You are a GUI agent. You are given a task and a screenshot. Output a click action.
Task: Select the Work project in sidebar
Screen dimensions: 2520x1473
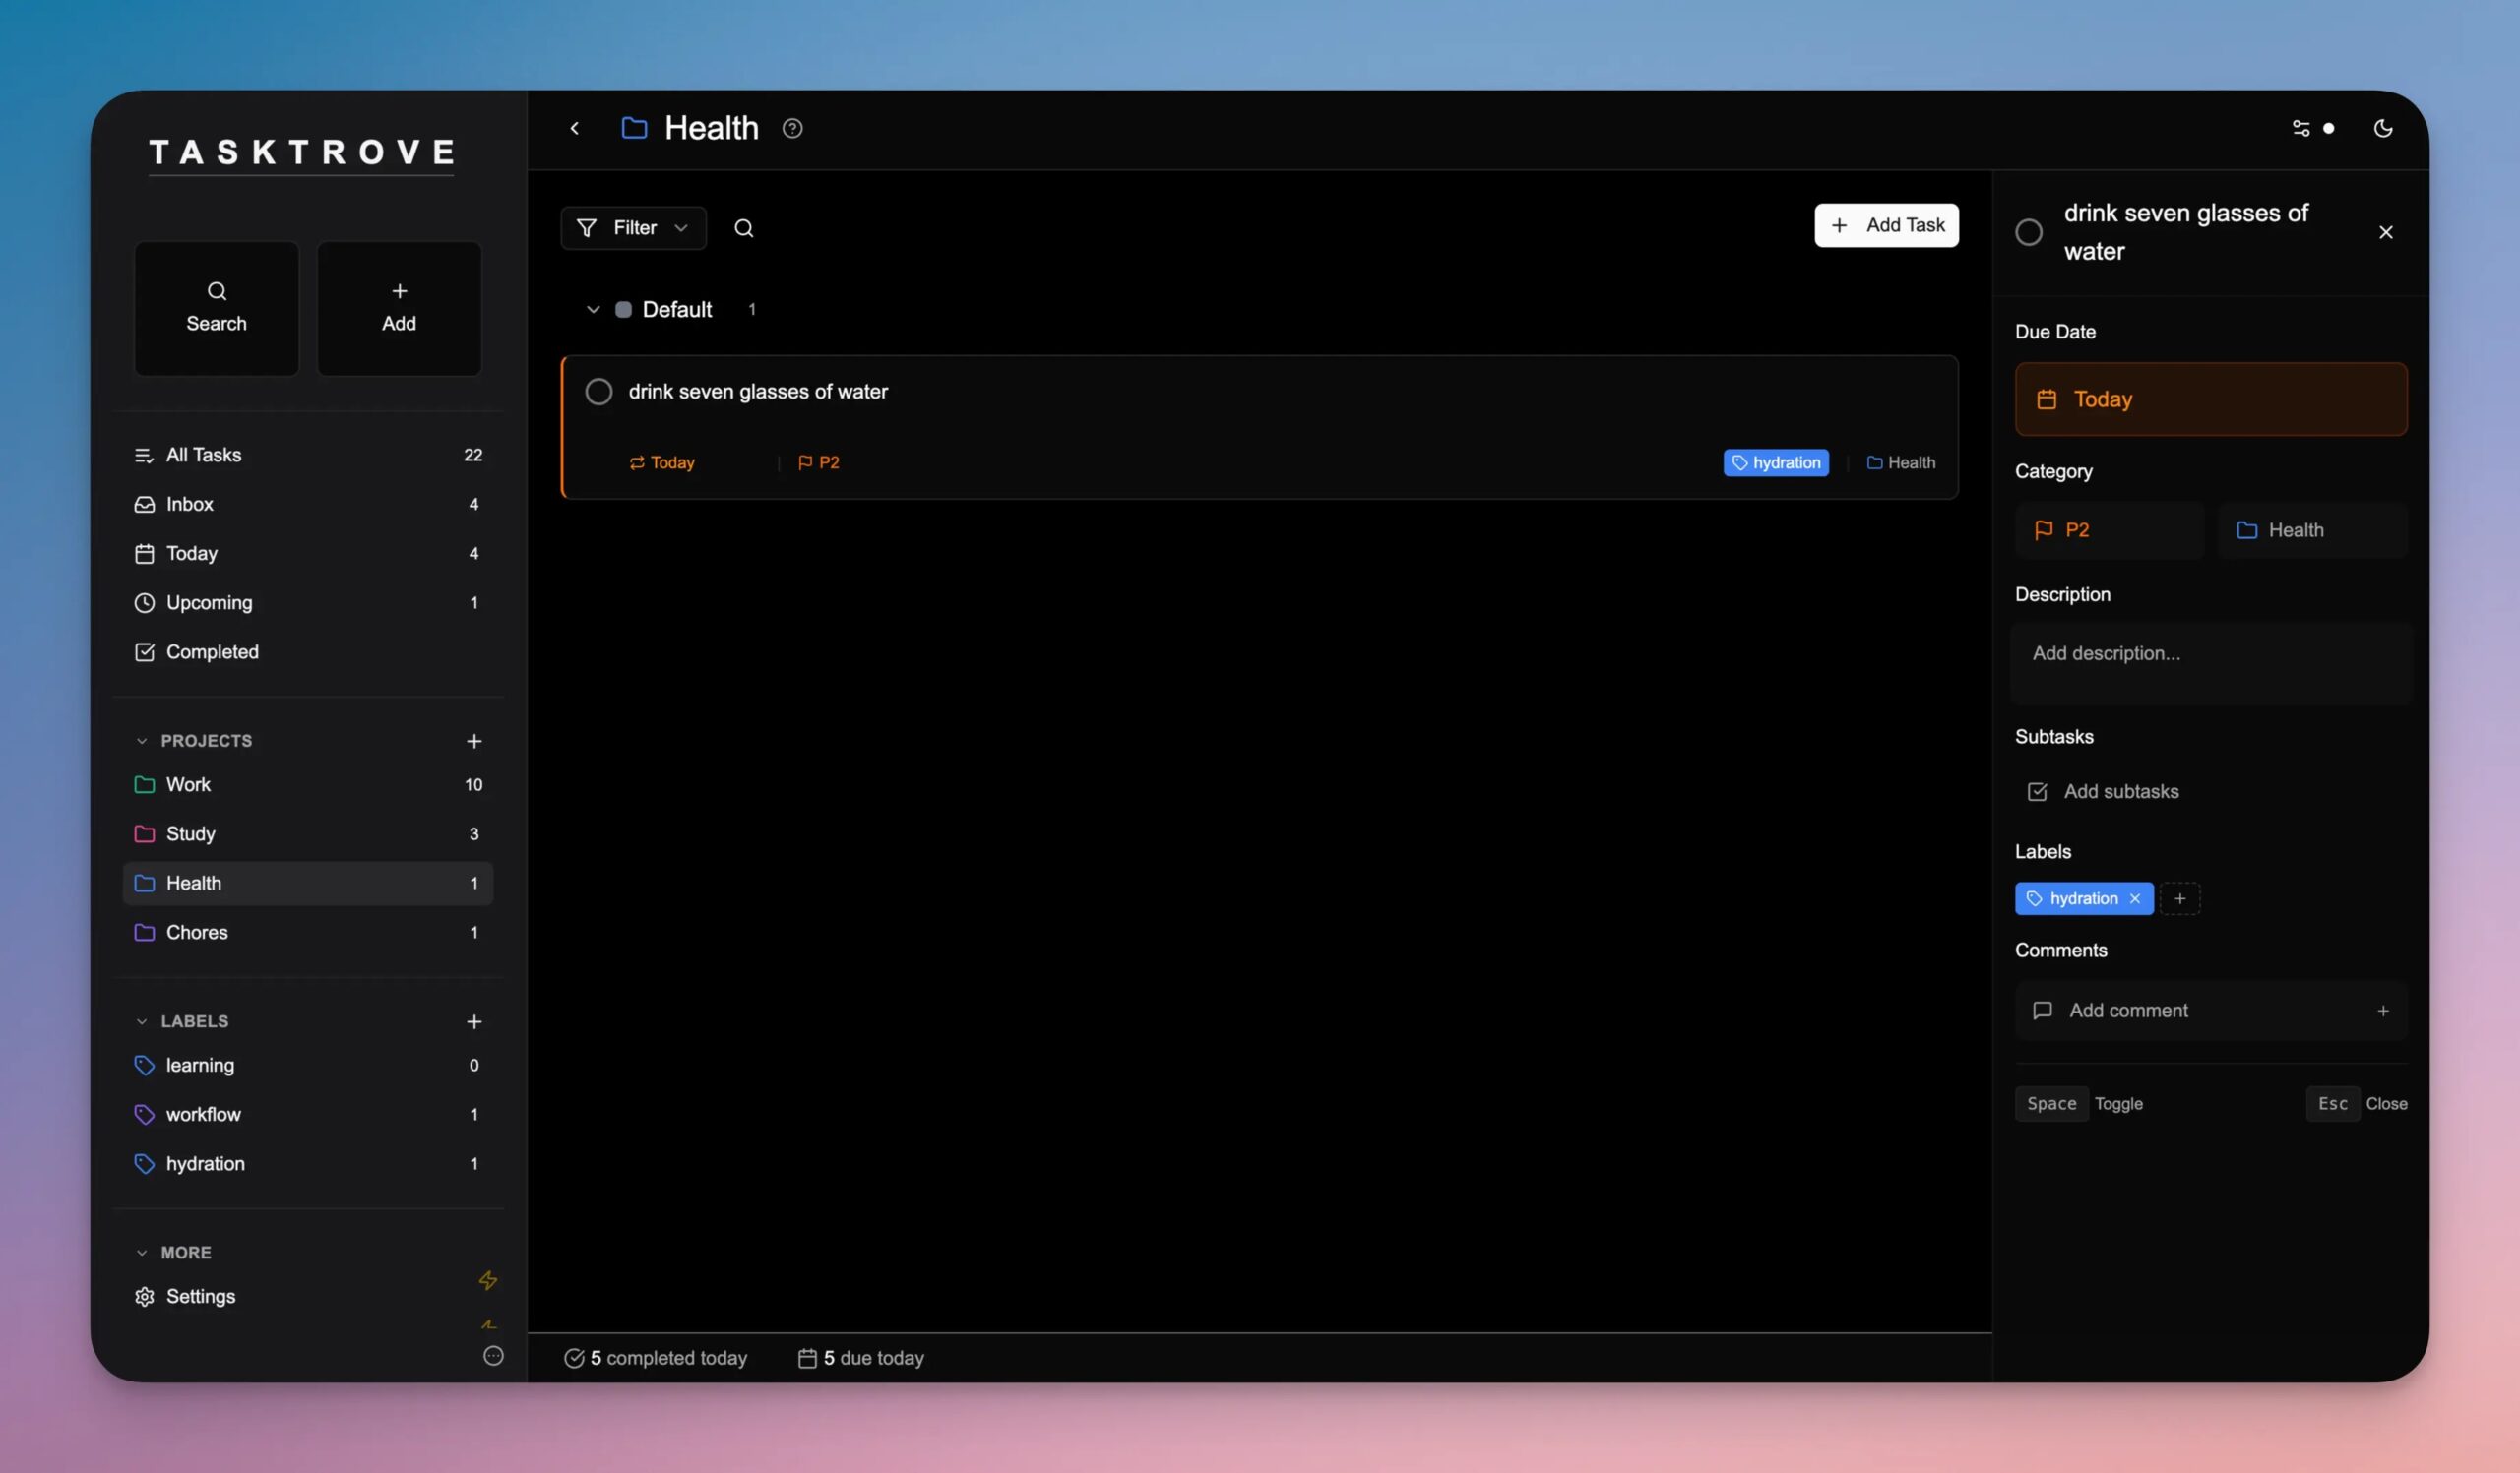click(188, 784)
